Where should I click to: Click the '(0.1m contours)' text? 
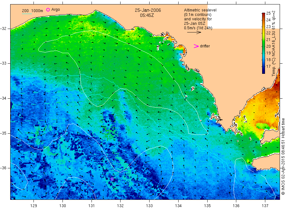pyautogui.click(x=198, y=15)
